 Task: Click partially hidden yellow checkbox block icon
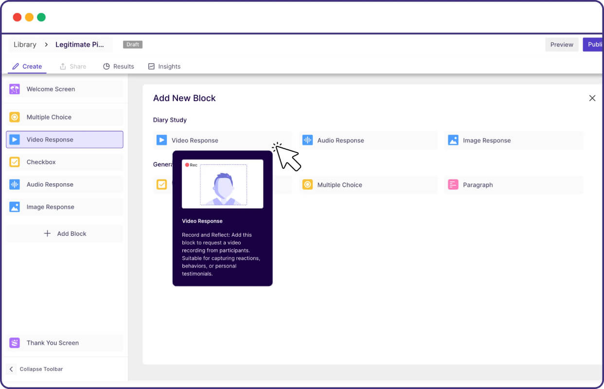[x=161, y=185]
